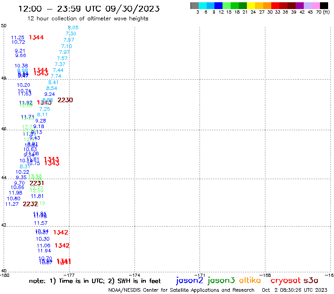Screen dimensions: 334x294
Task: Click the '24' legend label
Action: [253, 12]
